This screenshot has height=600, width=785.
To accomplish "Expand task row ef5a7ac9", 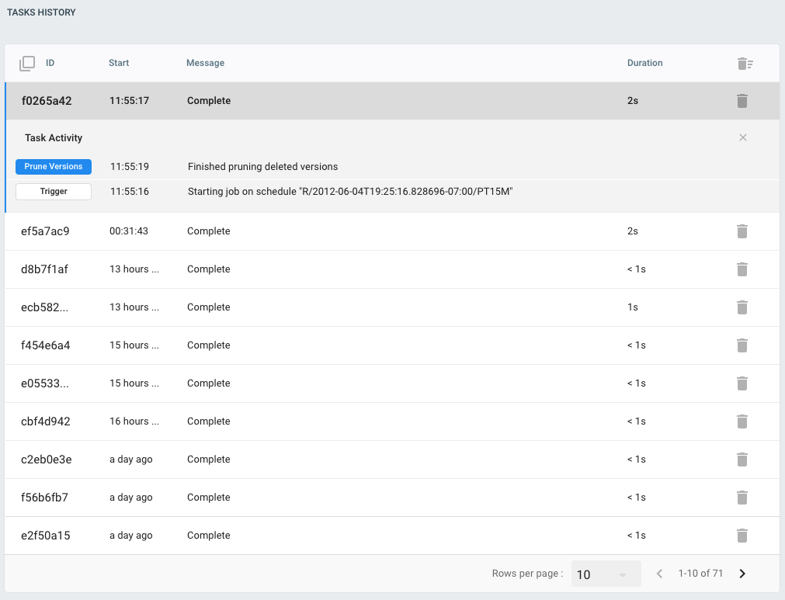I will (x=45, y=231).
